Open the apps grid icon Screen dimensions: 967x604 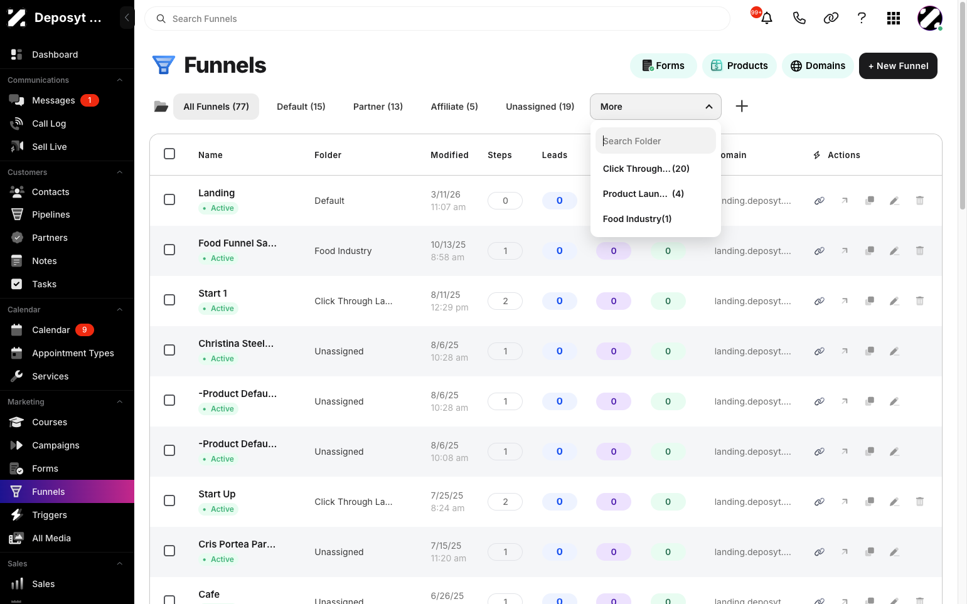(x=894, y=18)
